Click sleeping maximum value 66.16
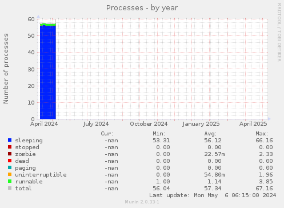Viewport: 284px width, 208px height. click(264, 141)
